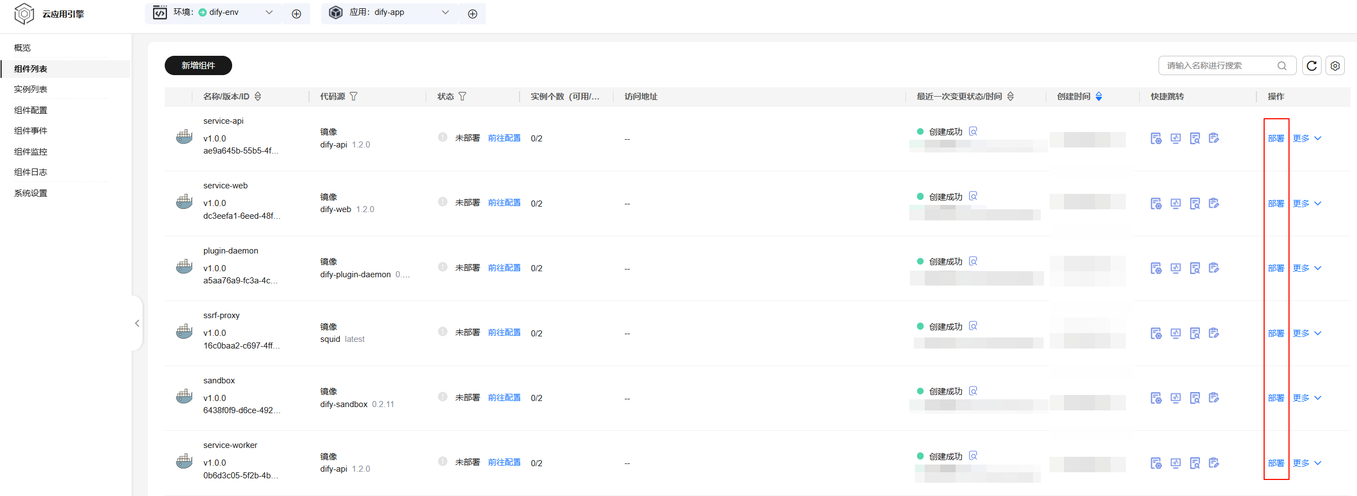Focus the 请输入名称进行搜索 search field
1357x496 pixels.
tap(1227, 66)
